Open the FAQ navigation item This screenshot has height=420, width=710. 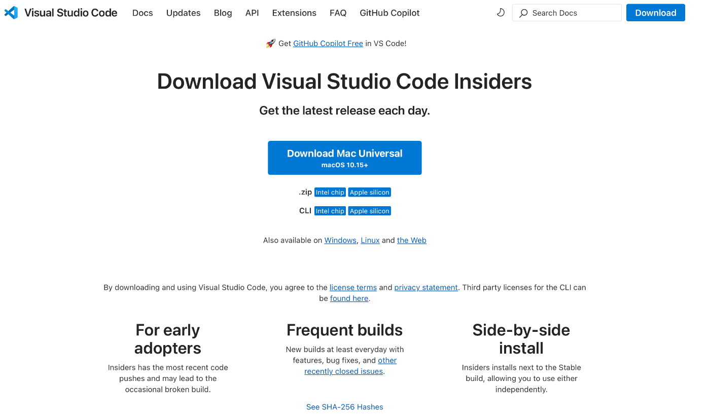point(338,13)
